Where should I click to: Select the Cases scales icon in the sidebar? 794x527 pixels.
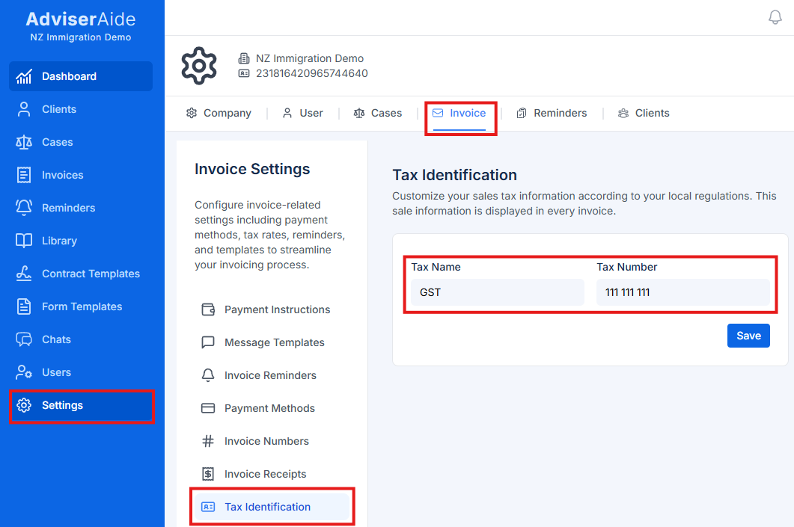coord(23,141)
